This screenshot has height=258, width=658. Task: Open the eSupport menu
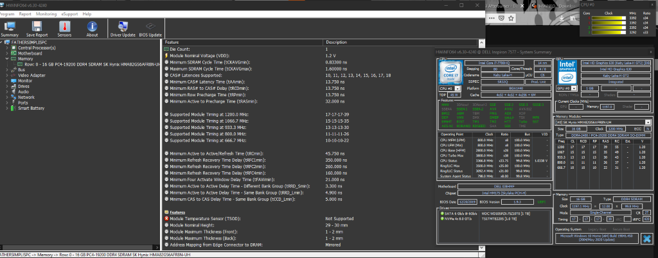[69, 14]
